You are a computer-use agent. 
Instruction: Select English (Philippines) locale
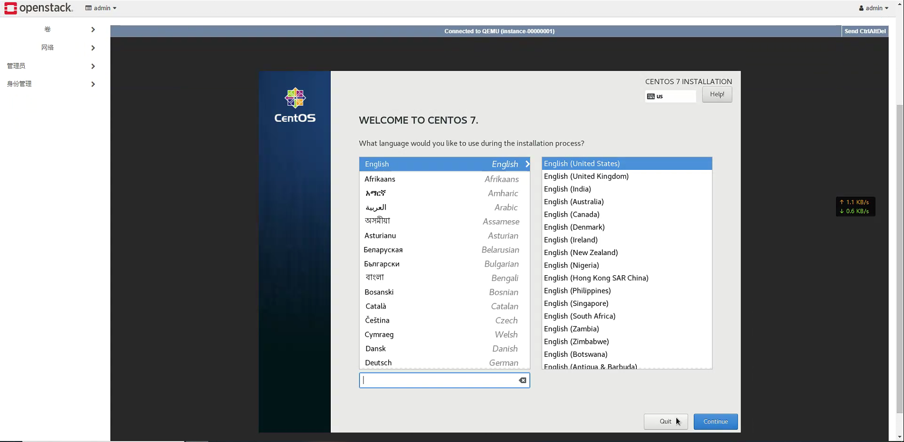tap(627, 291)
